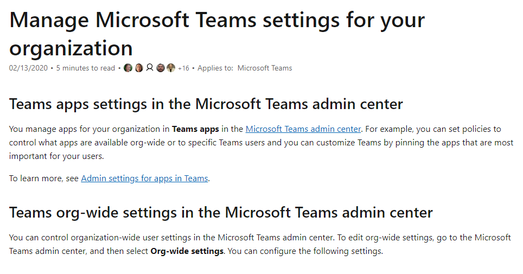
Task: Click the fourth contributor avatar with beard
Action: pyautogui.click(x=161, y=68)
